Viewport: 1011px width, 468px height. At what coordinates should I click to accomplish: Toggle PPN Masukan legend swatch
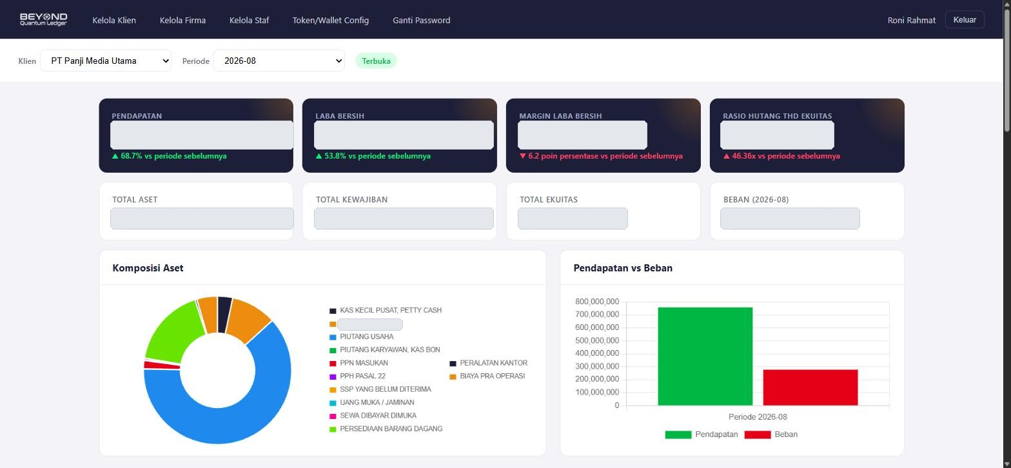click(333, 364)
